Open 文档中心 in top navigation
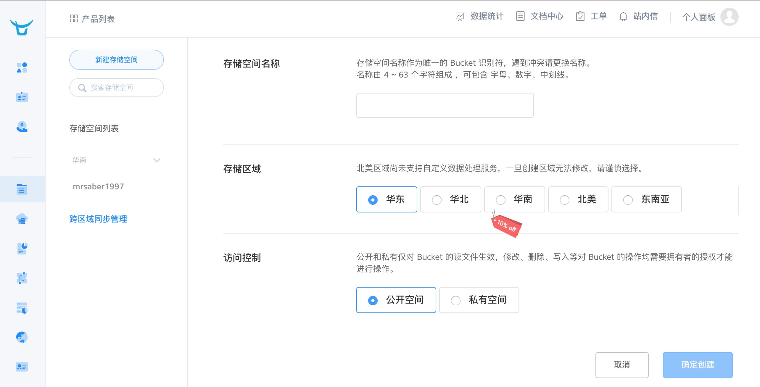The image size is (760, 387). tap(540, 16)
